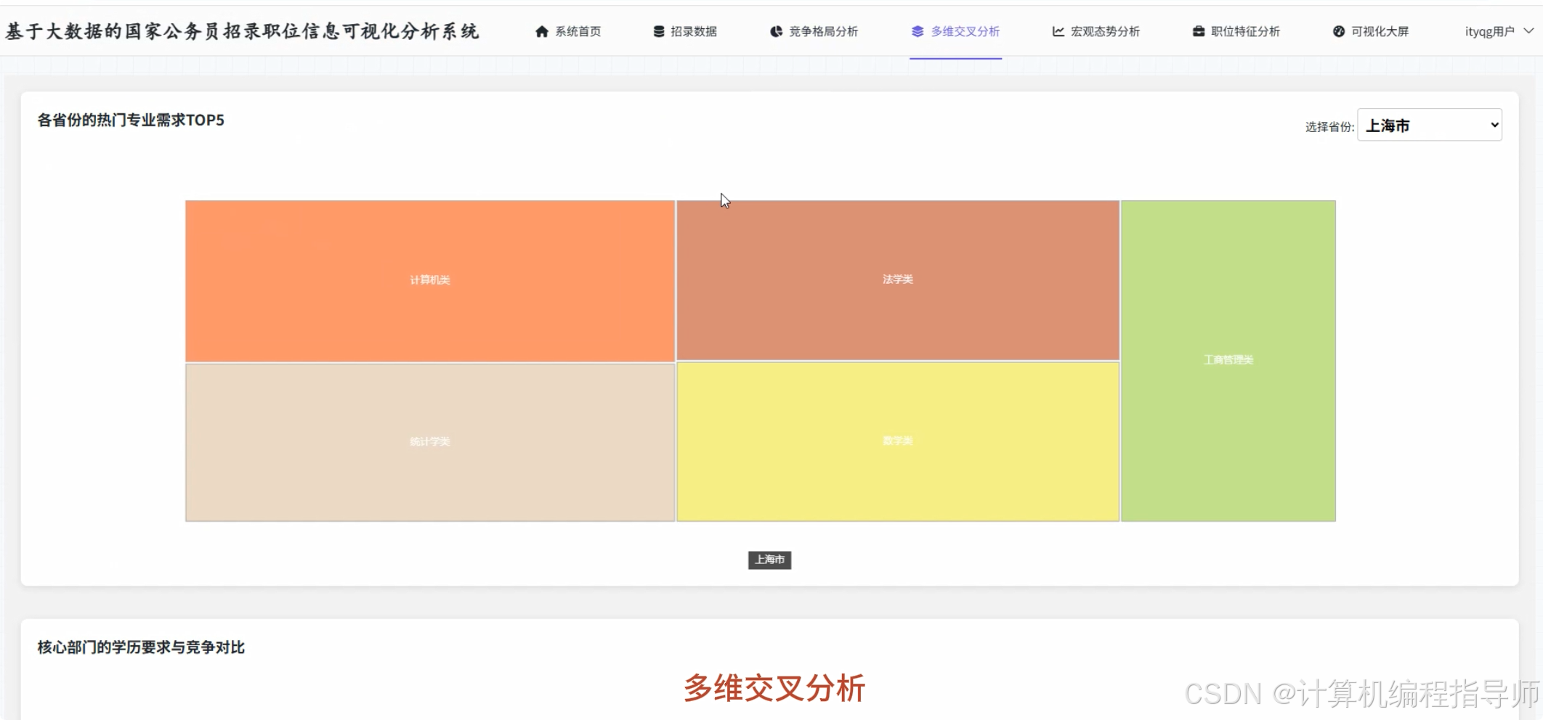
Task: Open 可视化大屏 via its dashboard icon
Action: [x=1337, y=31]
